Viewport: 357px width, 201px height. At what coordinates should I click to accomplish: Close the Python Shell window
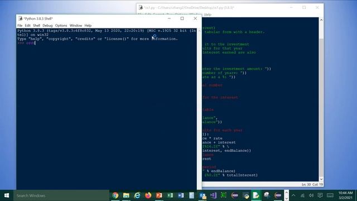click(195, 18)
